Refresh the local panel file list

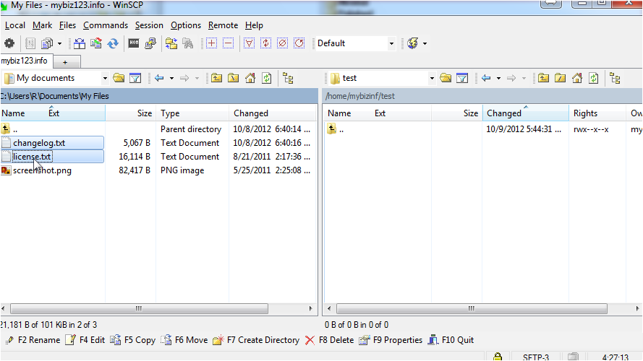[267, 78]
